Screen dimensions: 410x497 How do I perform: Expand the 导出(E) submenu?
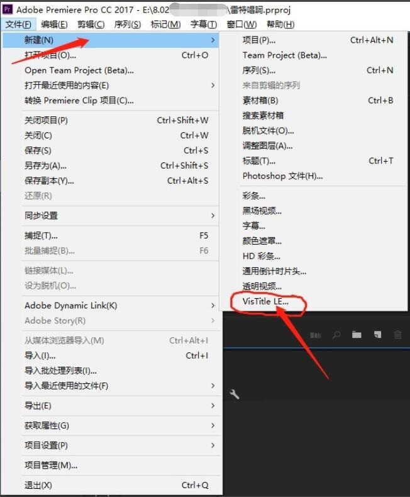pos(111,406)
